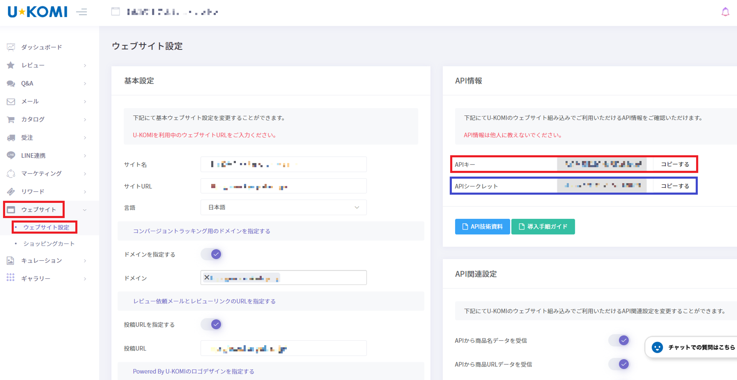
Task: Toggle the ドメインを指定する switch
Action: pyautogui.click(x=212, y=254)
